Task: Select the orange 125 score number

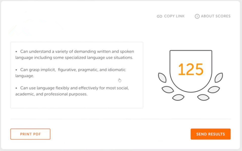Action: pyautogui.click(x=191, y=69)
